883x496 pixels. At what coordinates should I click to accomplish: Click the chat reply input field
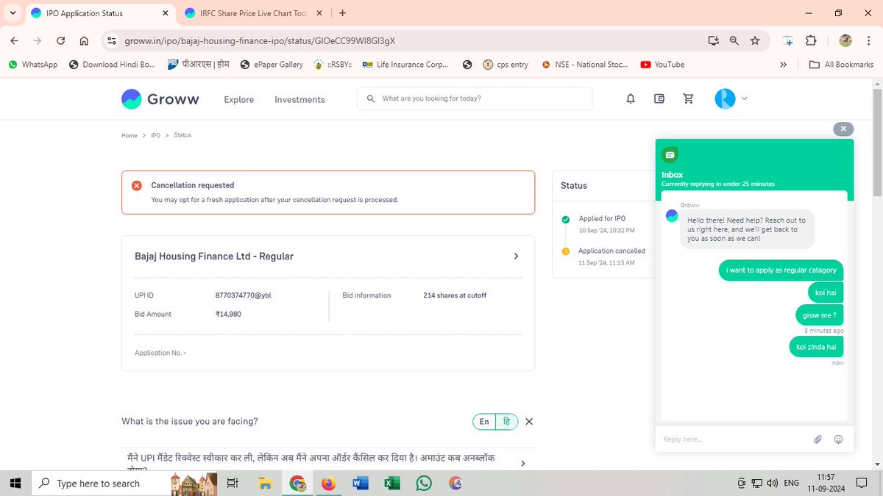tap(732, 439)
